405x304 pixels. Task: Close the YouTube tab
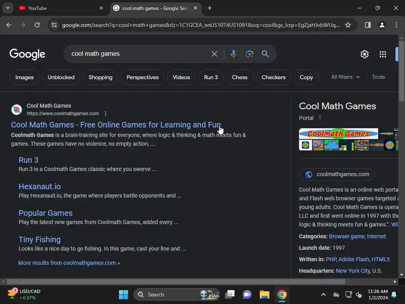101,8
